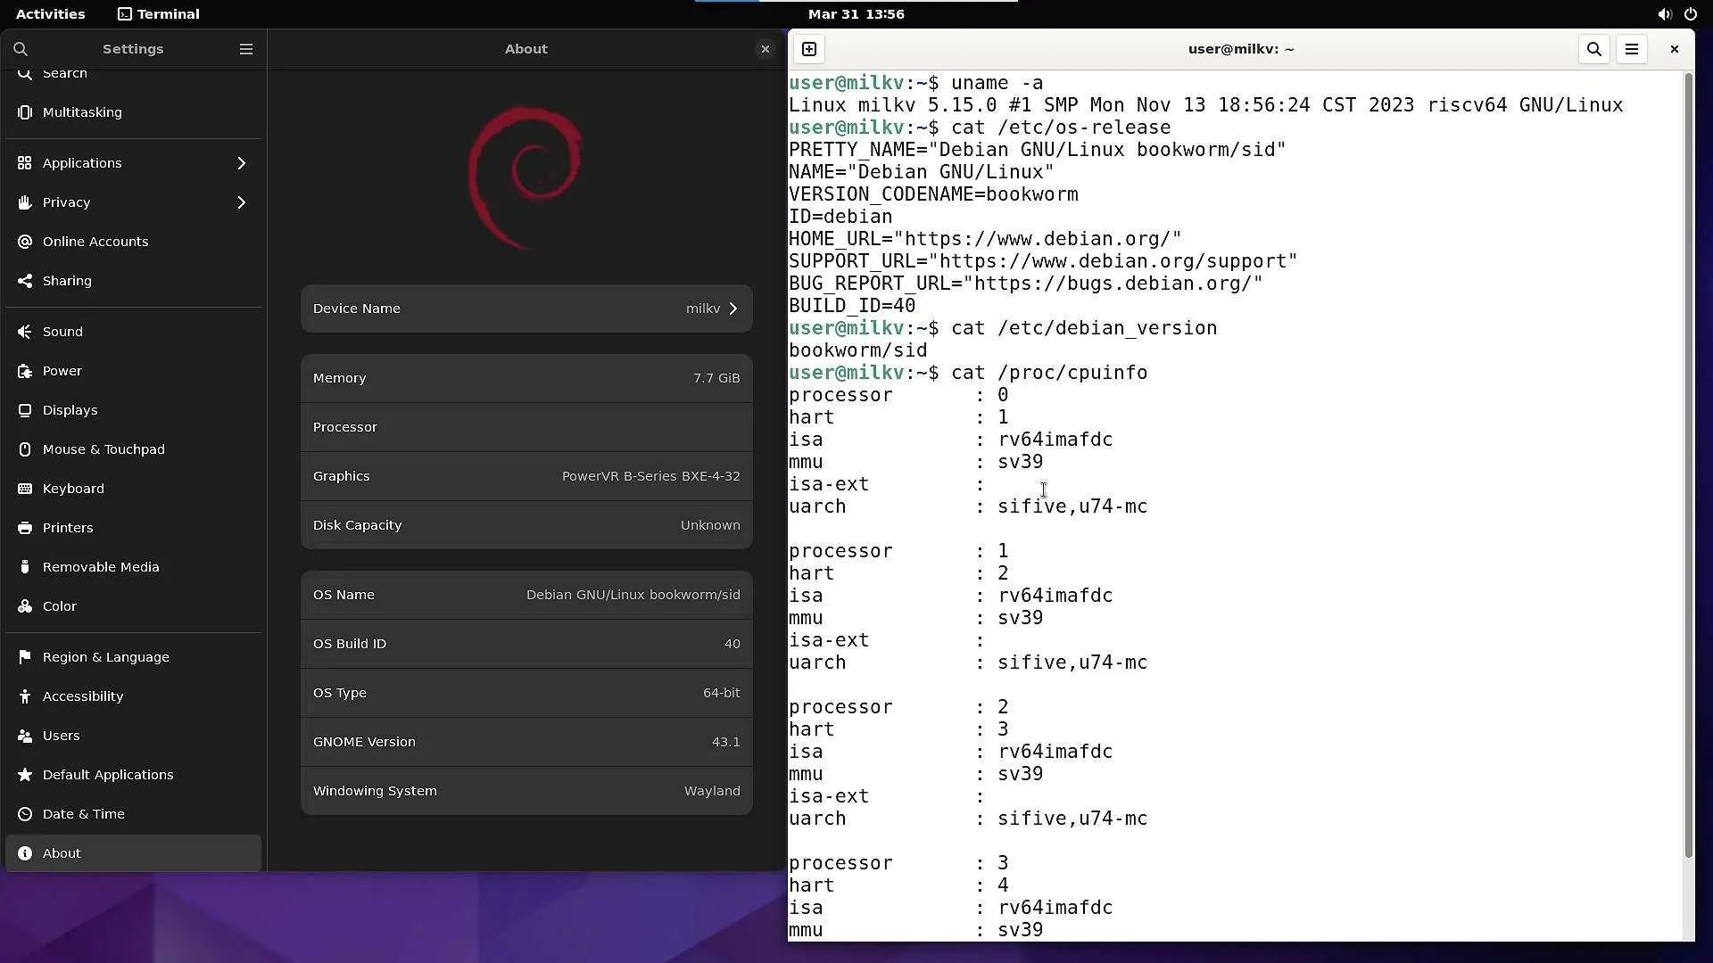Click the search icon in Settings header

(20, 49)
